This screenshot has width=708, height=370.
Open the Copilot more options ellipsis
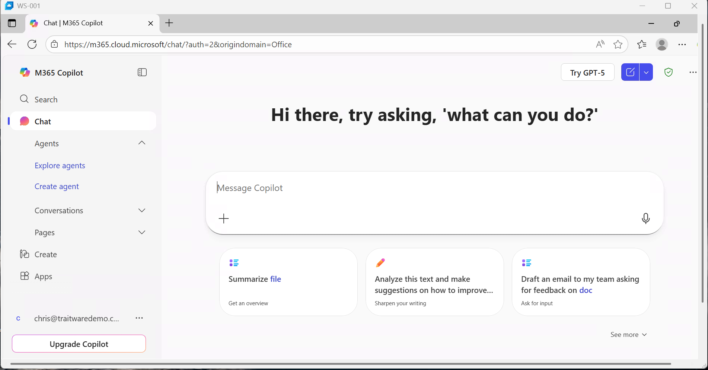pos(693,72)
